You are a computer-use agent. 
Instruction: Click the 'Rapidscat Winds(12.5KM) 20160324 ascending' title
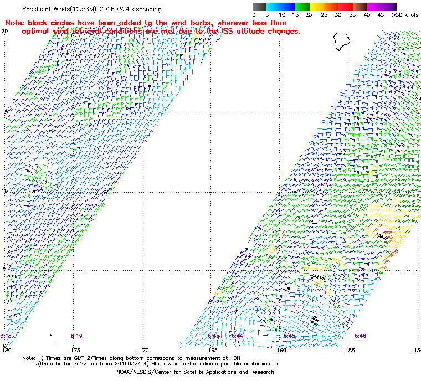click(x=92, y=9)
